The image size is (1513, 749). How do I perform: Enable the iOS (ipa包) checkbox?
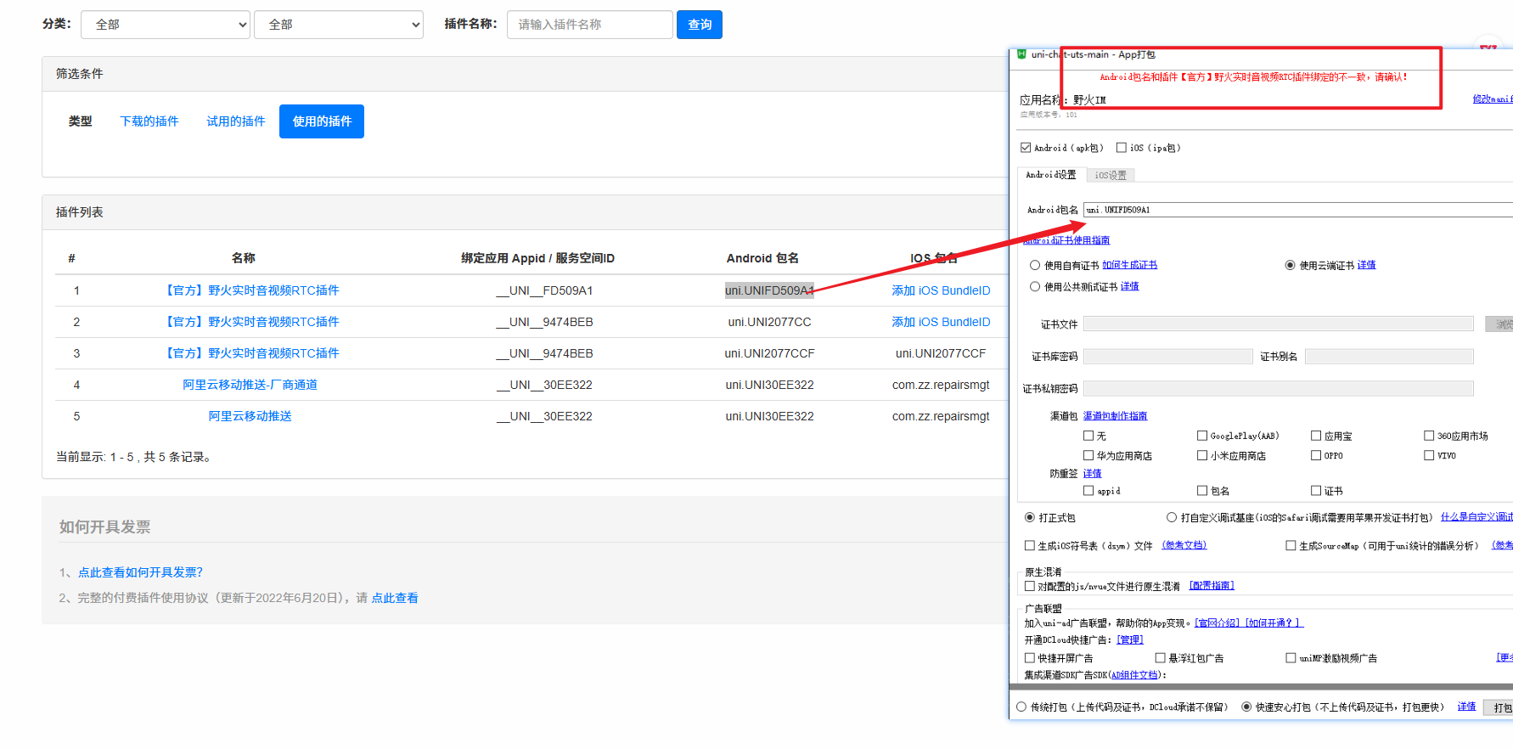[x=1122, y=148]
